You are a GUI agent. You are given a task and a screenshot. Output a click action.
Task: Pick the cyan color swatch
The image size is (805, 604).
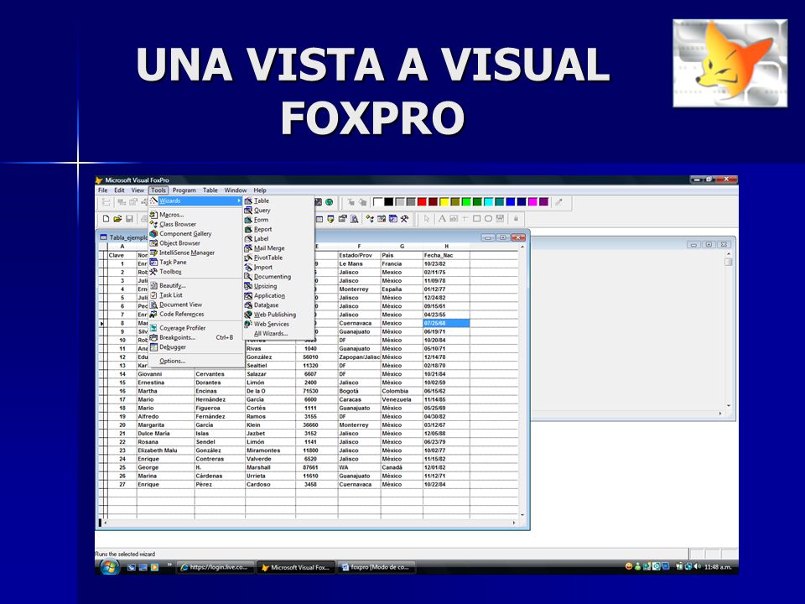(488, 202)
